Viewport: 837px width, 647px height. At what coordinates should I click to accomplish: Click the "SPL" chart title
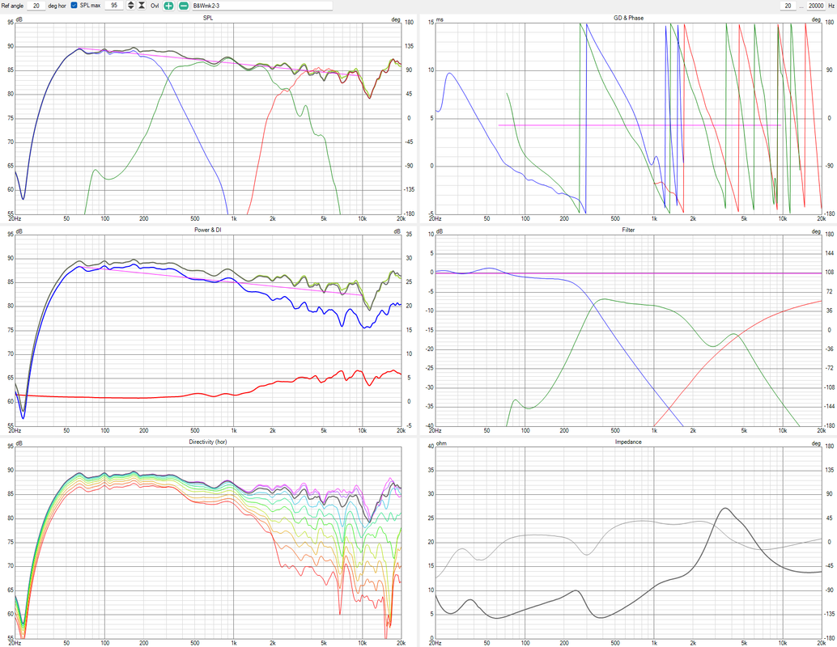point(208,18)
